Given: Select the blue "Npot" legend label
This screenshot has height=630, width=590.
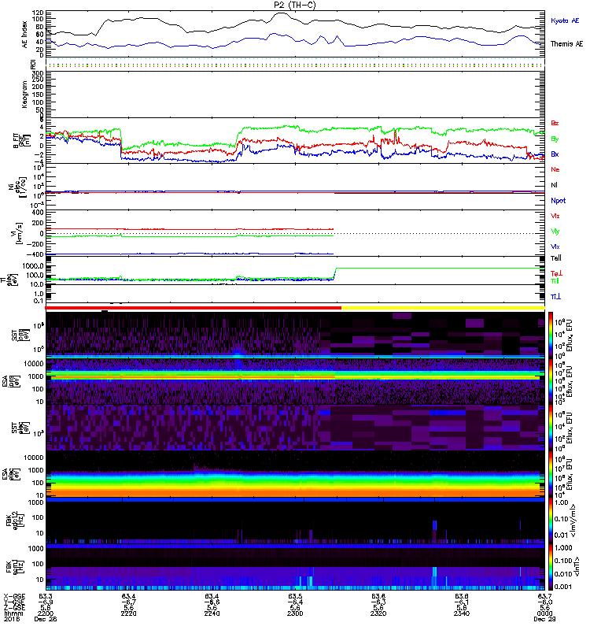Looking at the screenshot, I should (x=558, y=201).
